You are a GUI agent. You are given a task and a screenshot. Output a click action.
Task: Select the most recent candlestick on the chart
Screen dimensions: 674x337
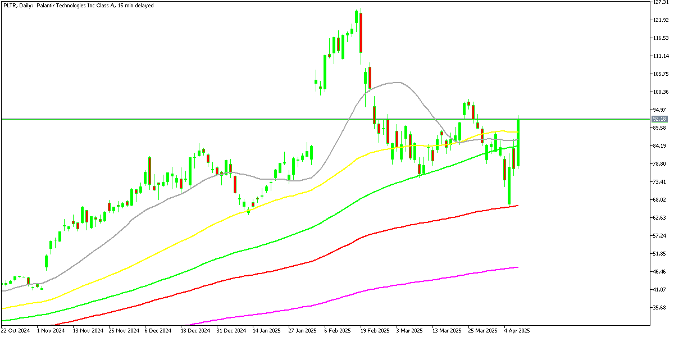[x=518, y=140]
